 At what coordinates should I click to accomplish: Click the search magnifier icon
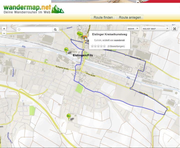(x=55, y=29)
